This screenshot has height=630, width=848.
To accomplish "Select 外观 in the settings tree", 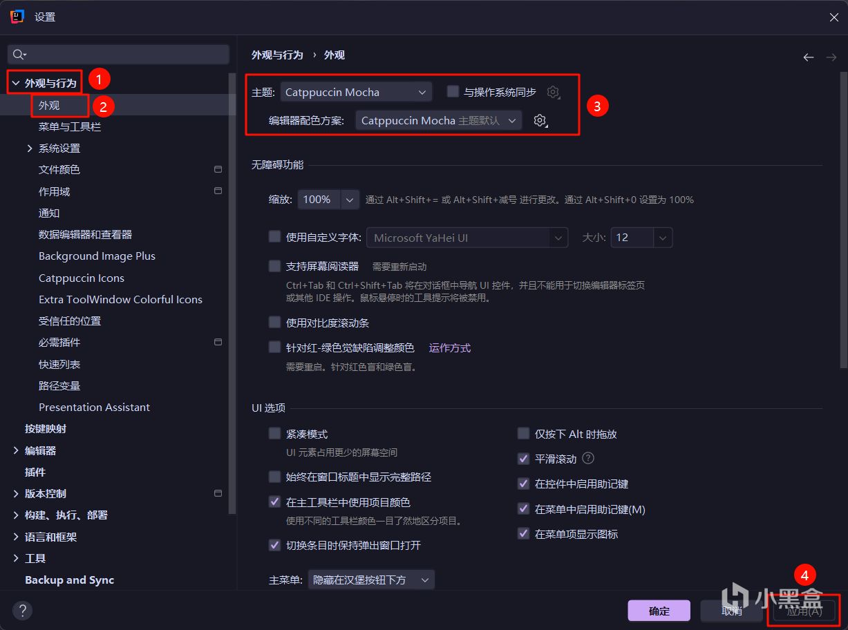I will coord(49,105).
